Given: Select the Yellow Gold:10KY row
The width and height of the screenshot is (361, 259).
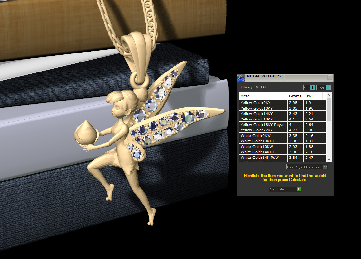Looking at the screenshot, I should click(282, 108).
